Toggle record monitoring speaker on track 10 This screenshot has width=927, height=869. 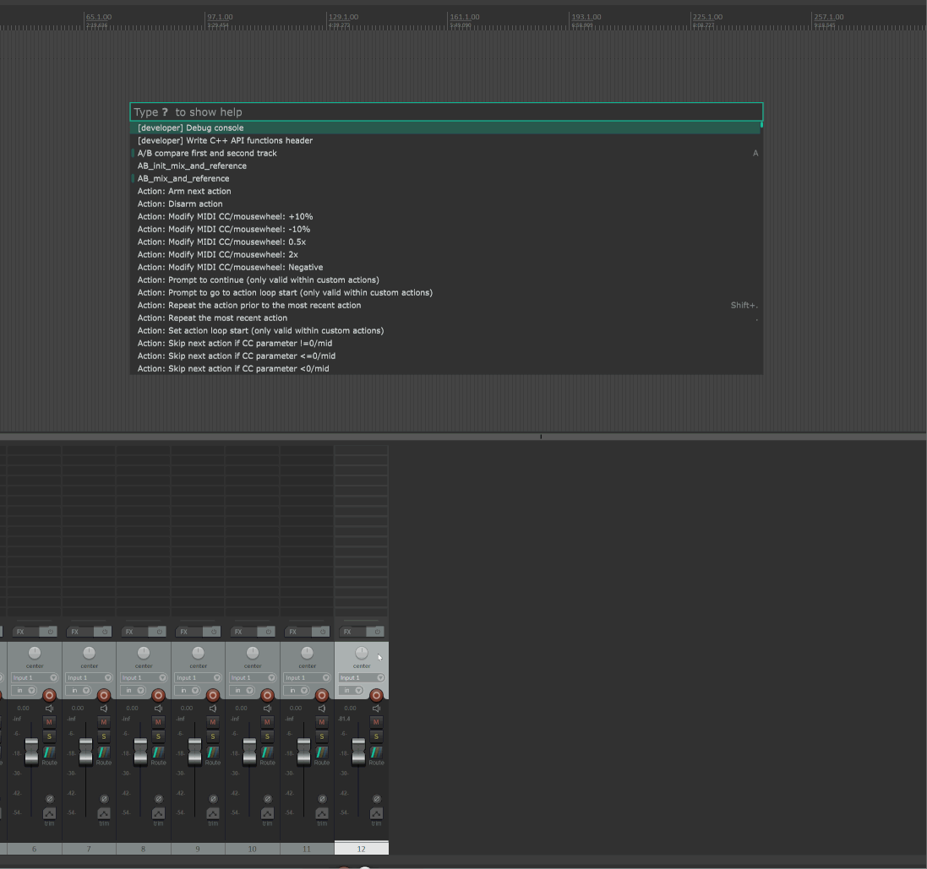[267, 708]
